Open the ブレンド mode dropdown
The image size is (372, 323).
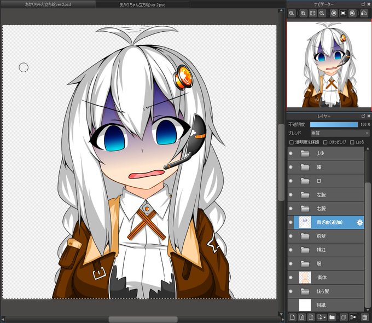[x=340, y=133]
